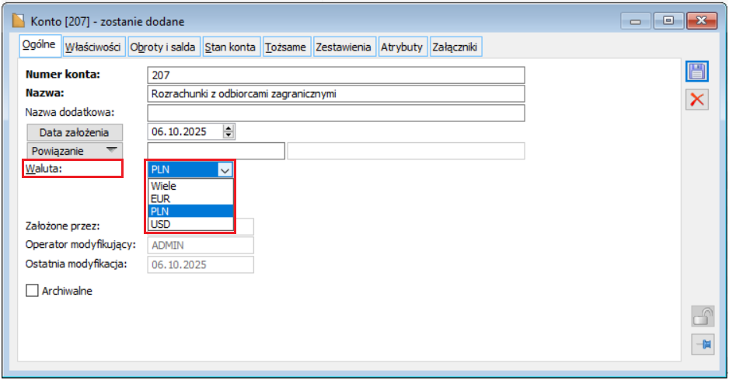Image resolution: width=729 pixels, height=381 pixels.
Task: Choose Wiele in currency list
Action: coord(190,186)
